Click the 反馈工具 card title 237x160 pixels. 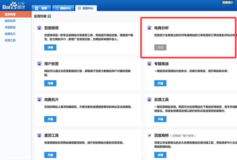[161, 100]
